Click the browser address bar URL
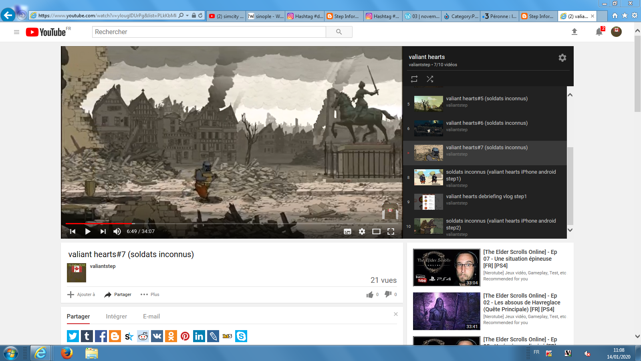This screenshot has height=361, width=641. 107,16
